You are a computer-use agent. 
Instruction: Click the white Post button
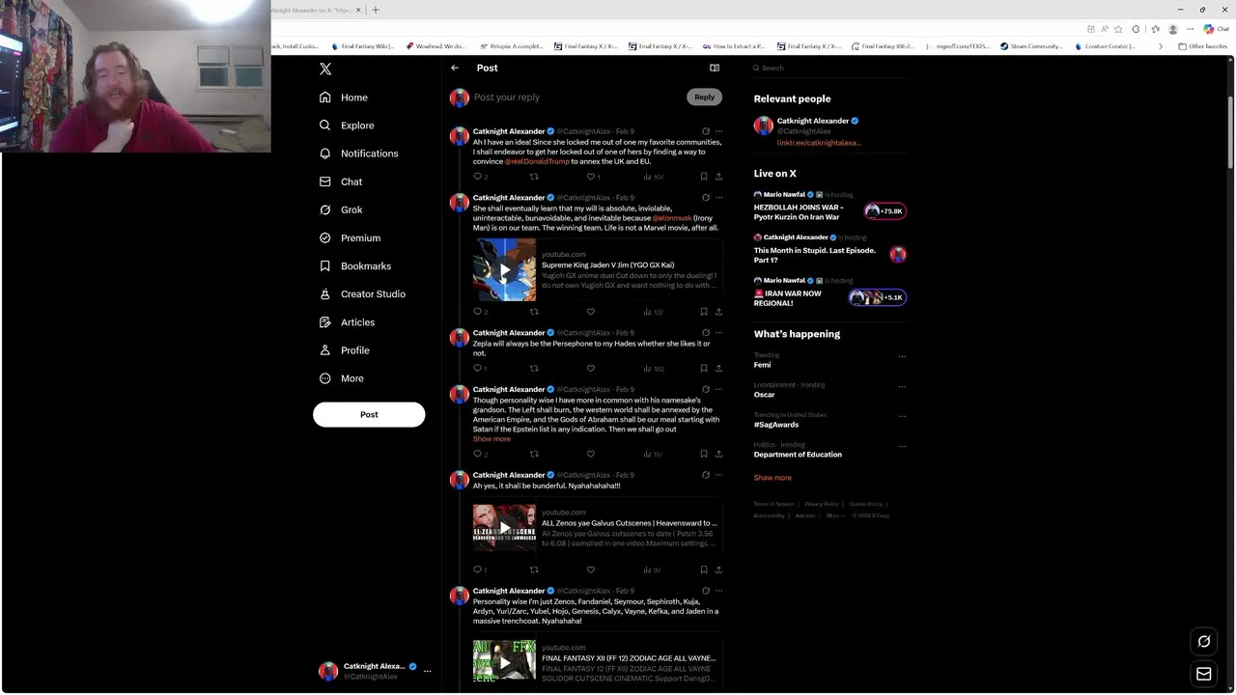(x=369, y=414)
